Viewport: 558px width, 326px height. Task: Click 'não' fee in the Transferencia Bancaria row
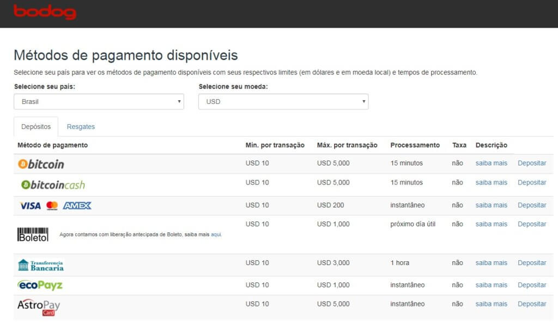click(x=457, y=263)
